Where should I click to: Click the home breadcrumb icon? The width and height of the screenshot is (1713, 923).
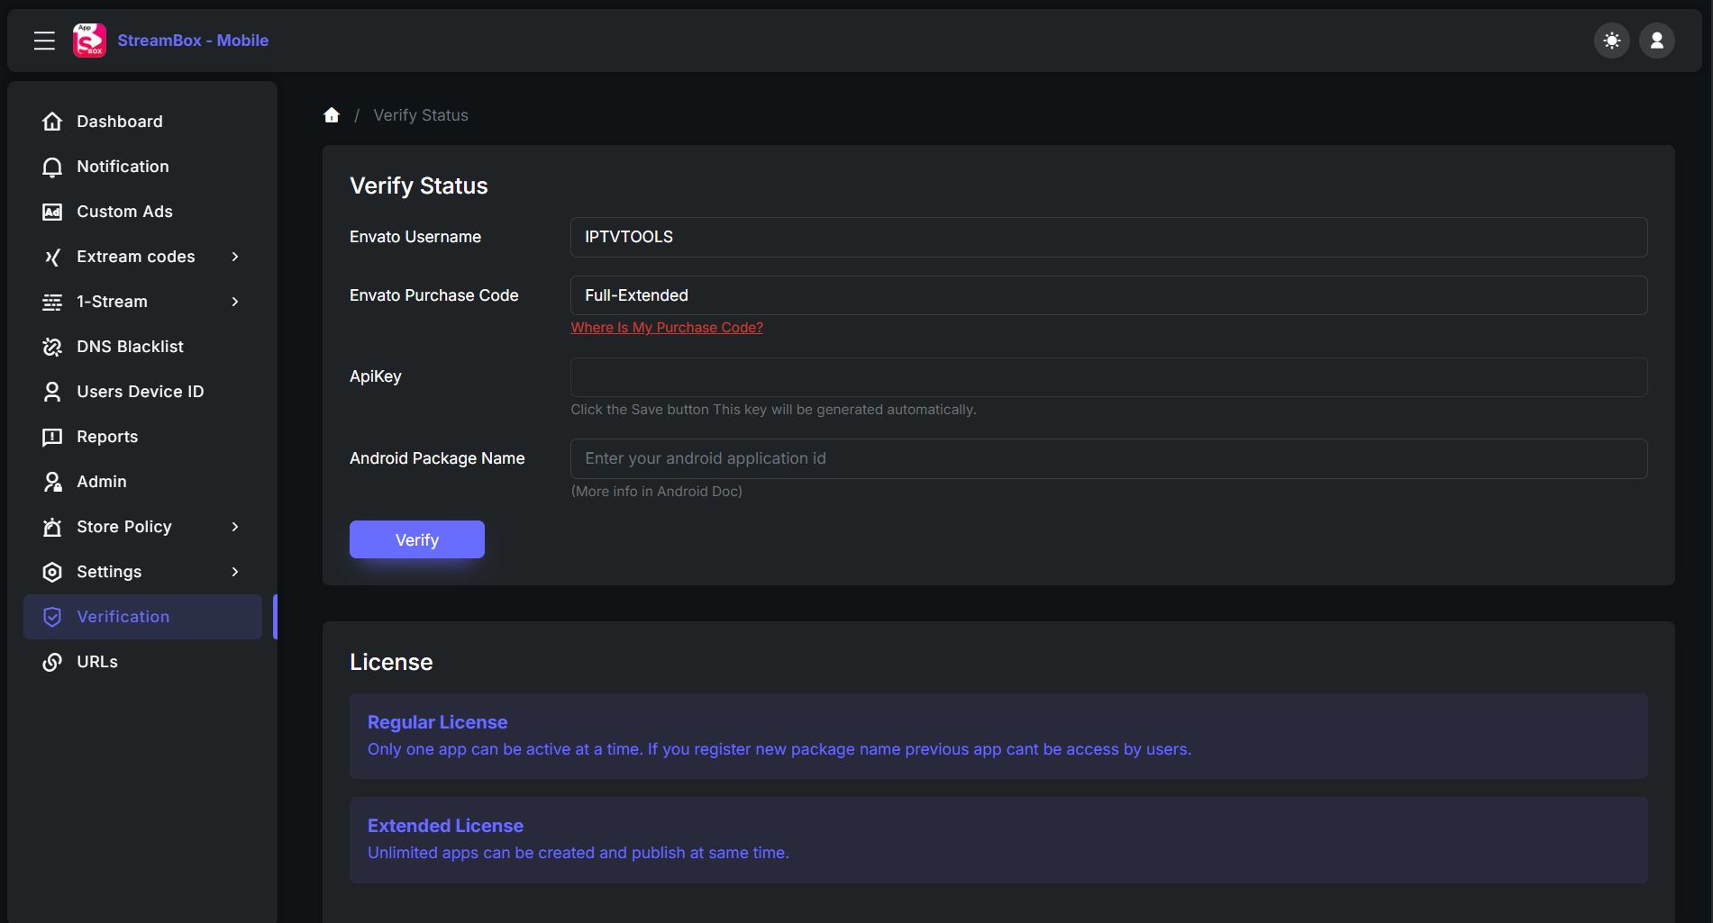pyautogui.click(x=332, y=115)
